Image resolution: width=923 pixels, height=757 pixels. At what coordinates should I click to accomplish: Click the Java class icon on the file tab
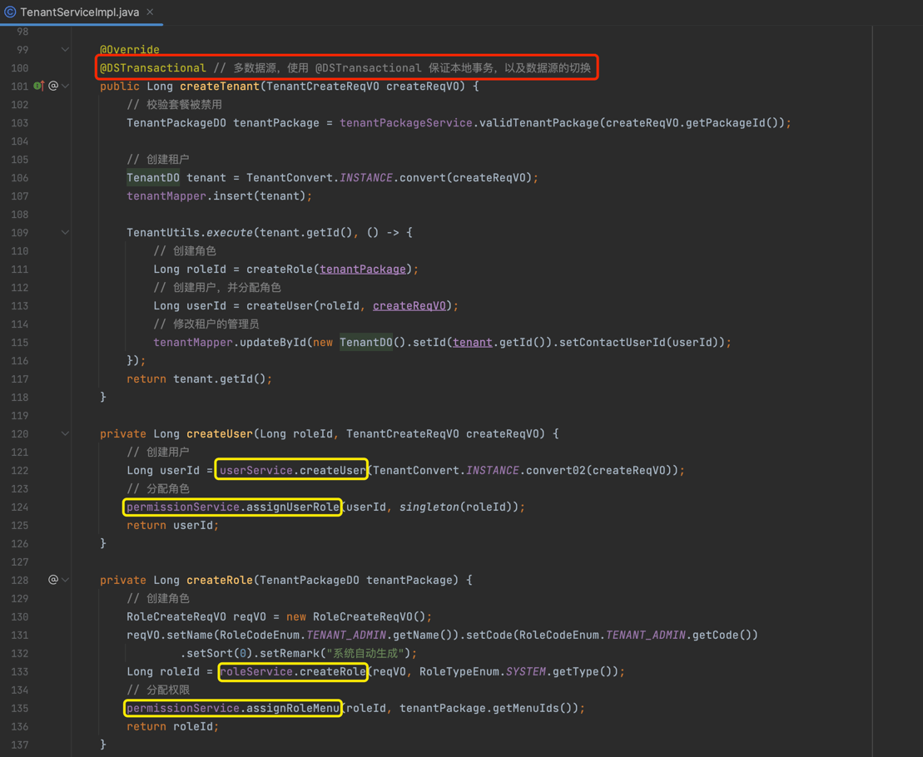point(10,12)
